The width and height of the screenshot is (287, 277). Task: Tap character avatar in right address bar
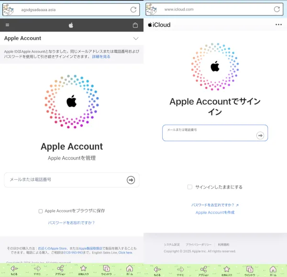click(x=151, y=9)
